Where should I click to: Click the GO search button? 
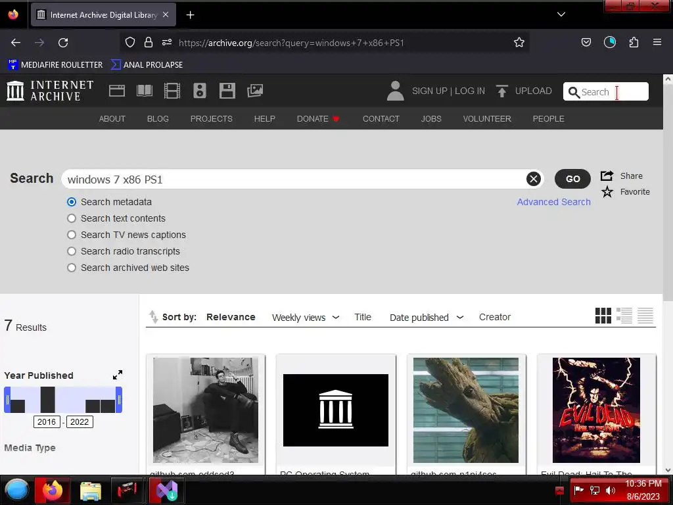click(x=572, y=179)
